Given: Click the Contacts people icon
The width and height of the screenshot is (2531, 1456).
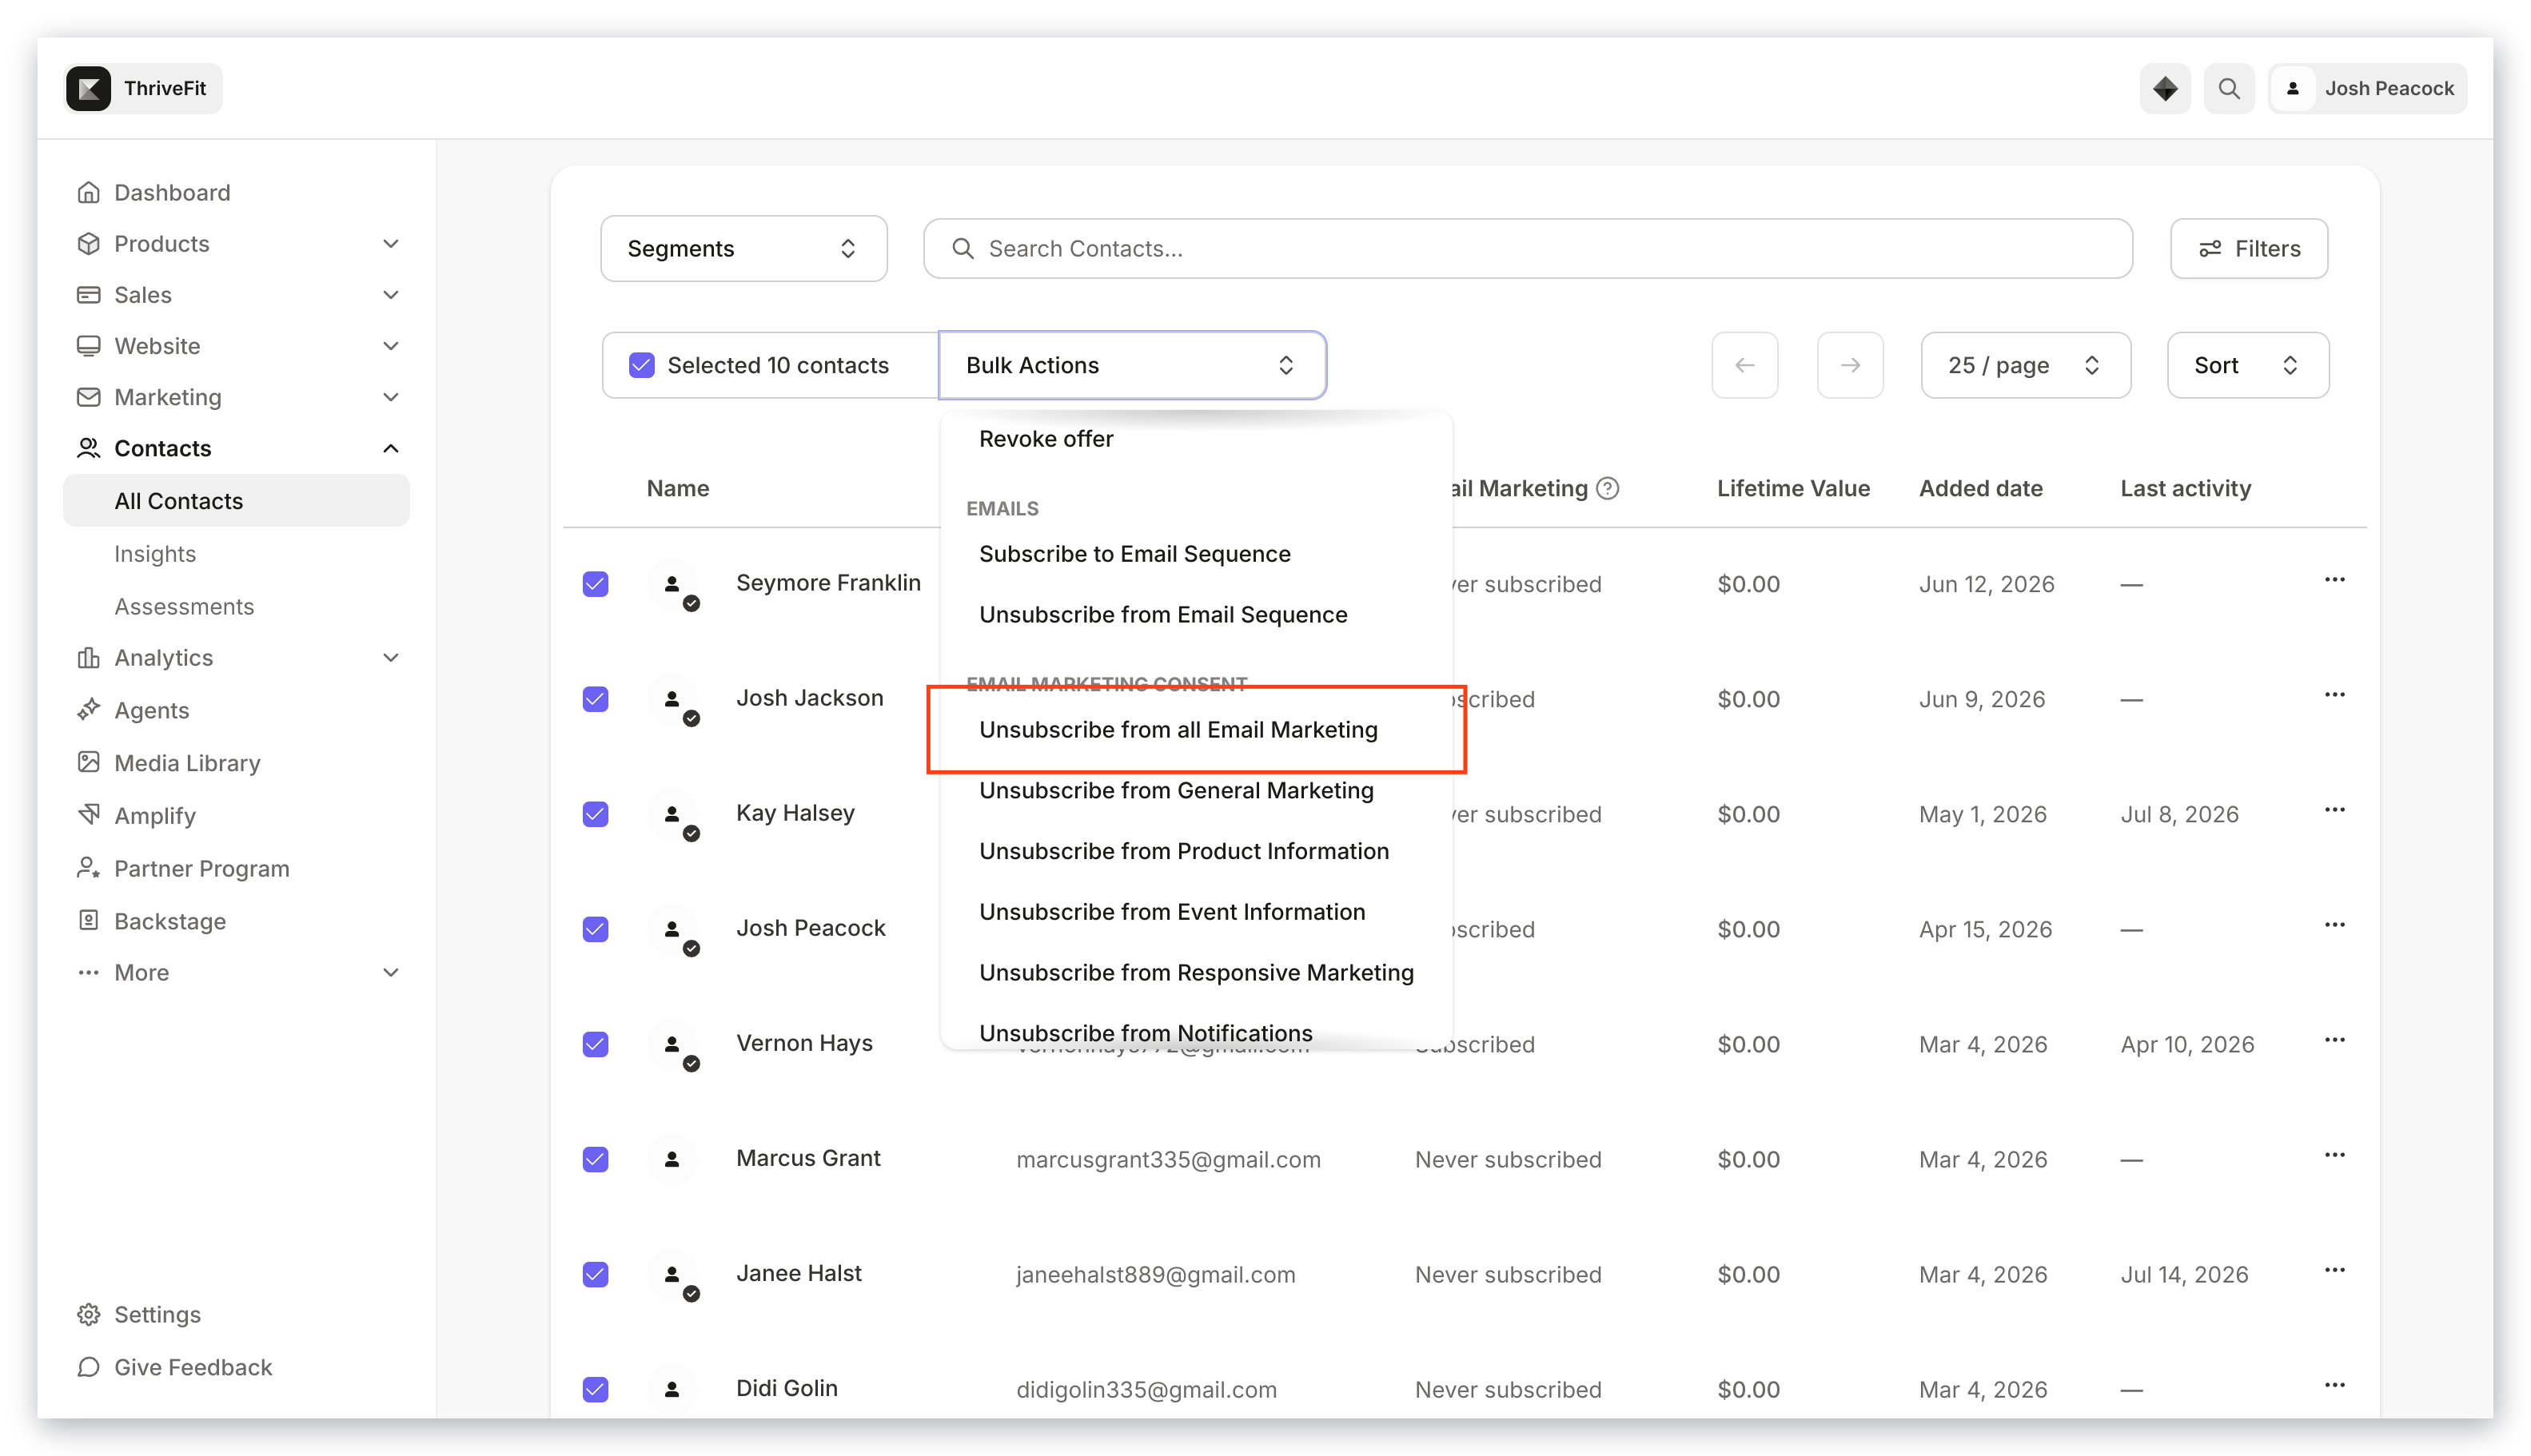Looking at the screenshot, I should 88,447.
